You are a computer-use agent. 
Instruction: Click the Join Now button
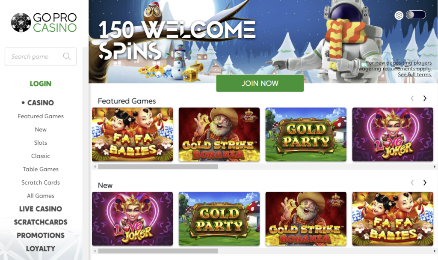pos(260,83)
